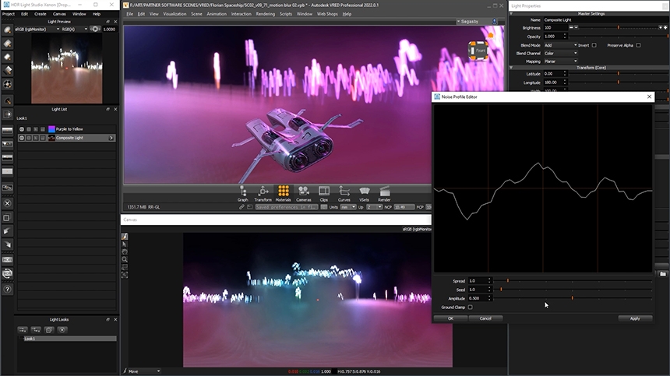Open the Move mode dropdown below canvas
Image resolution: width=670 pixels, height=376 pixels.
pos(144,371)
